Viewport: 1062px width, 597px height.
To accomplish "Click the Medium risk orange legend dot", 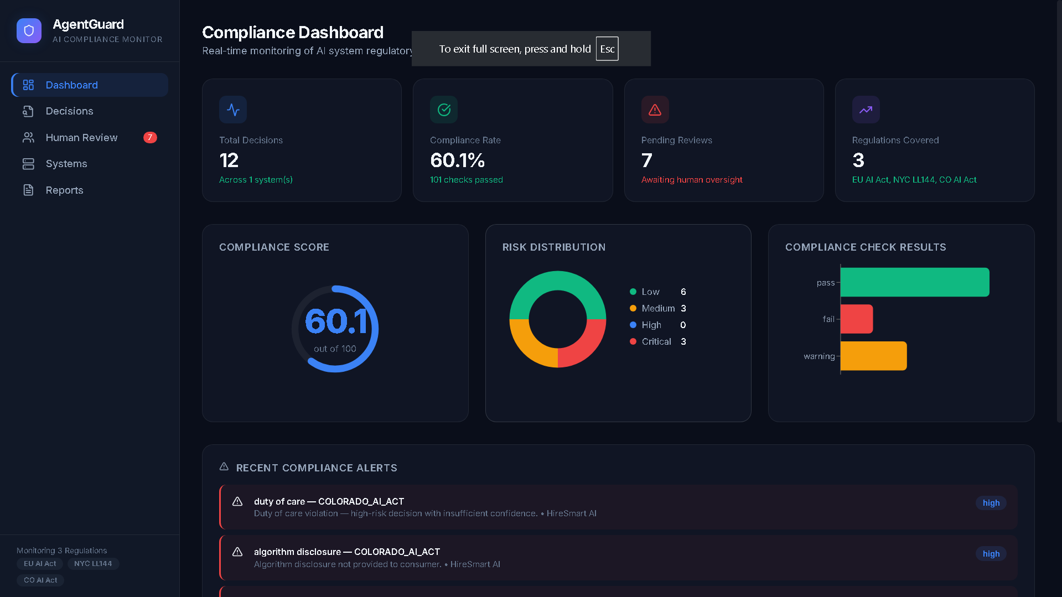I will pyautogui.click(x=633, y=309).
